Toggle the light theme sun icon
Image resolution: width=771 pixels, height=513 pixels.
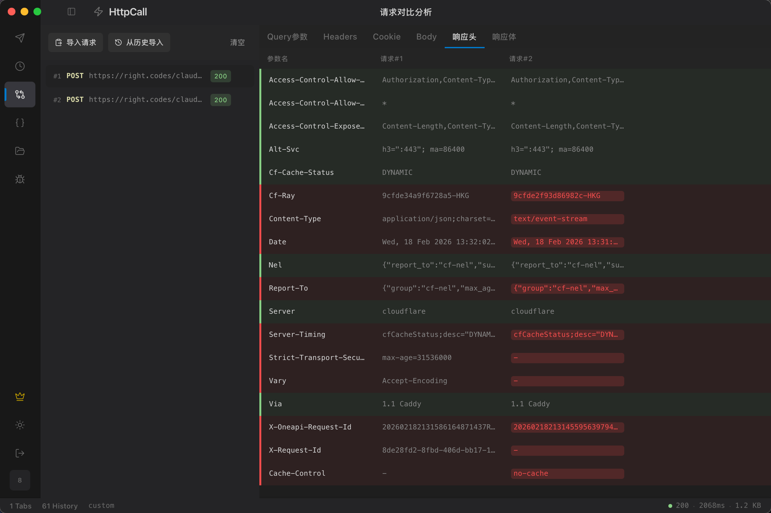(x=20, y=425)
